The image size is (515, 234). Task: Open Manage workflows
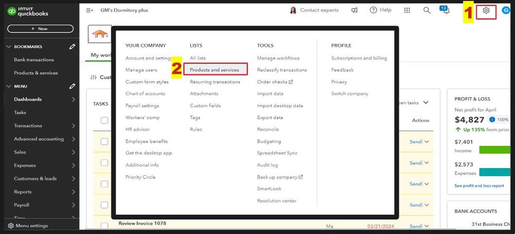pos(278,58)
